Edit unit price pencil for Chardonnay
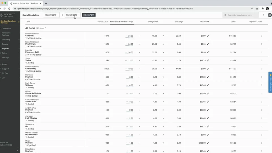The height and width of the screenshot is (153, 272). point(208,69)
